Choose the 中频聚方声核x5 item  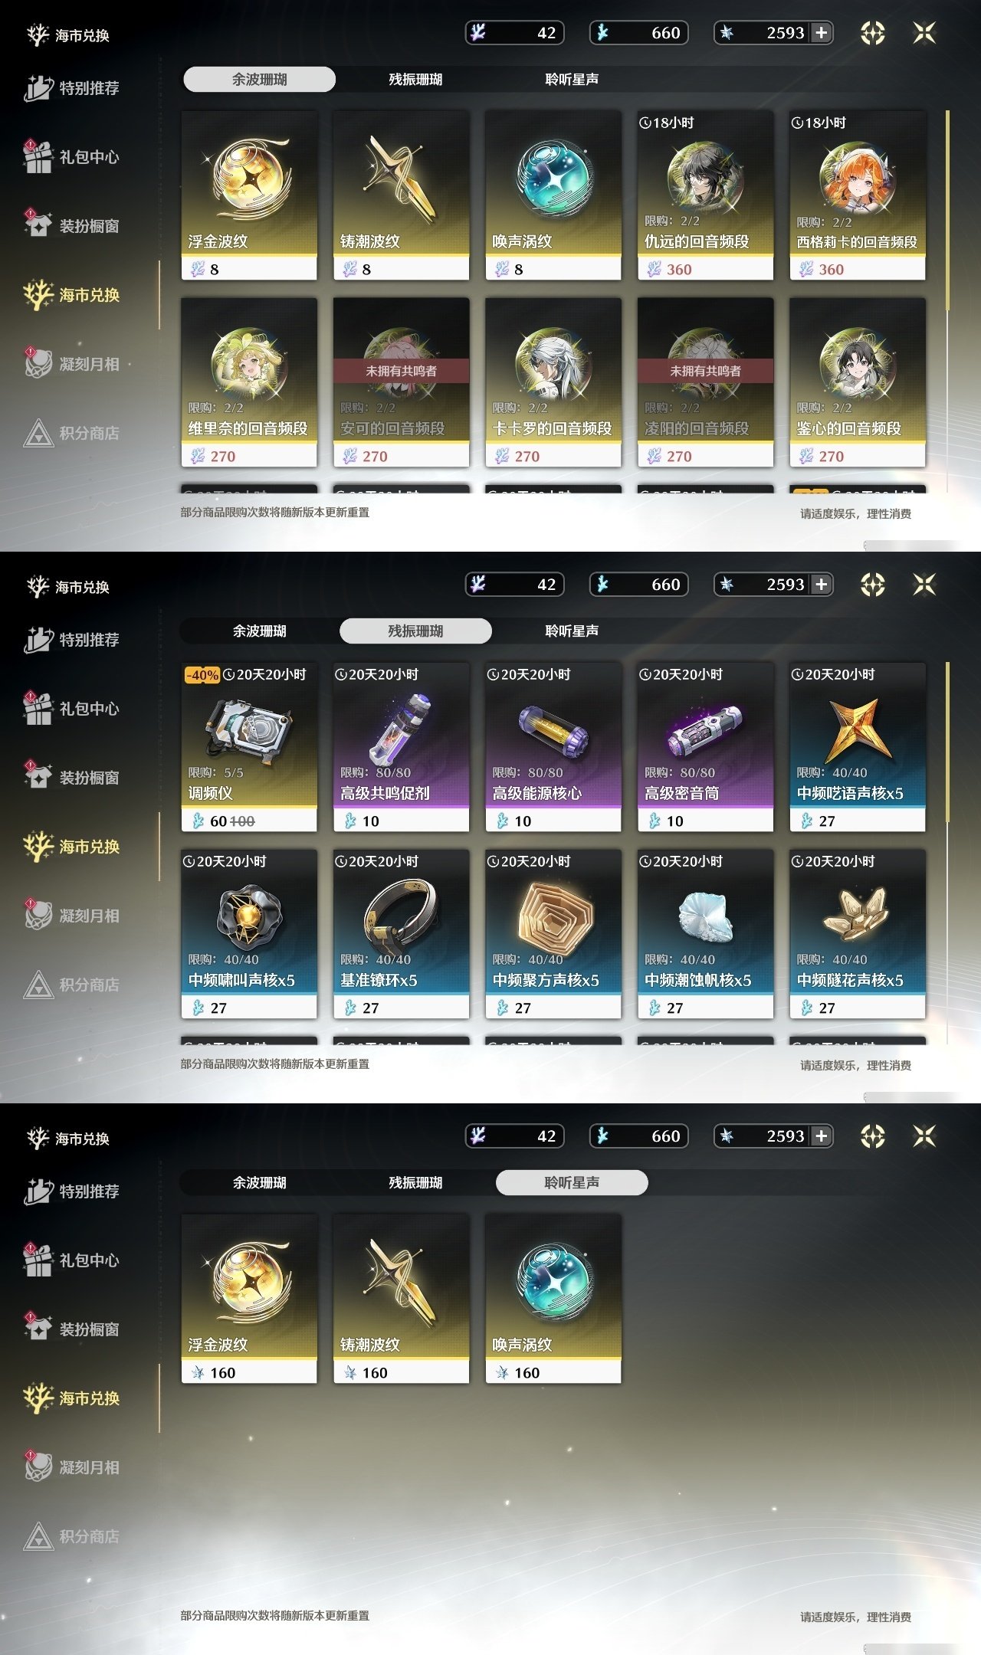[x=553, y=934]
